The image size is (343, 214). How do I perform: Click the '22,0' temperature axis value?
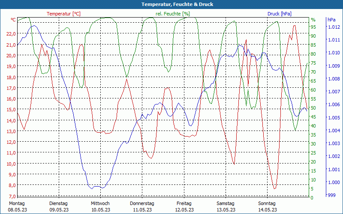[x=11, y=34]
